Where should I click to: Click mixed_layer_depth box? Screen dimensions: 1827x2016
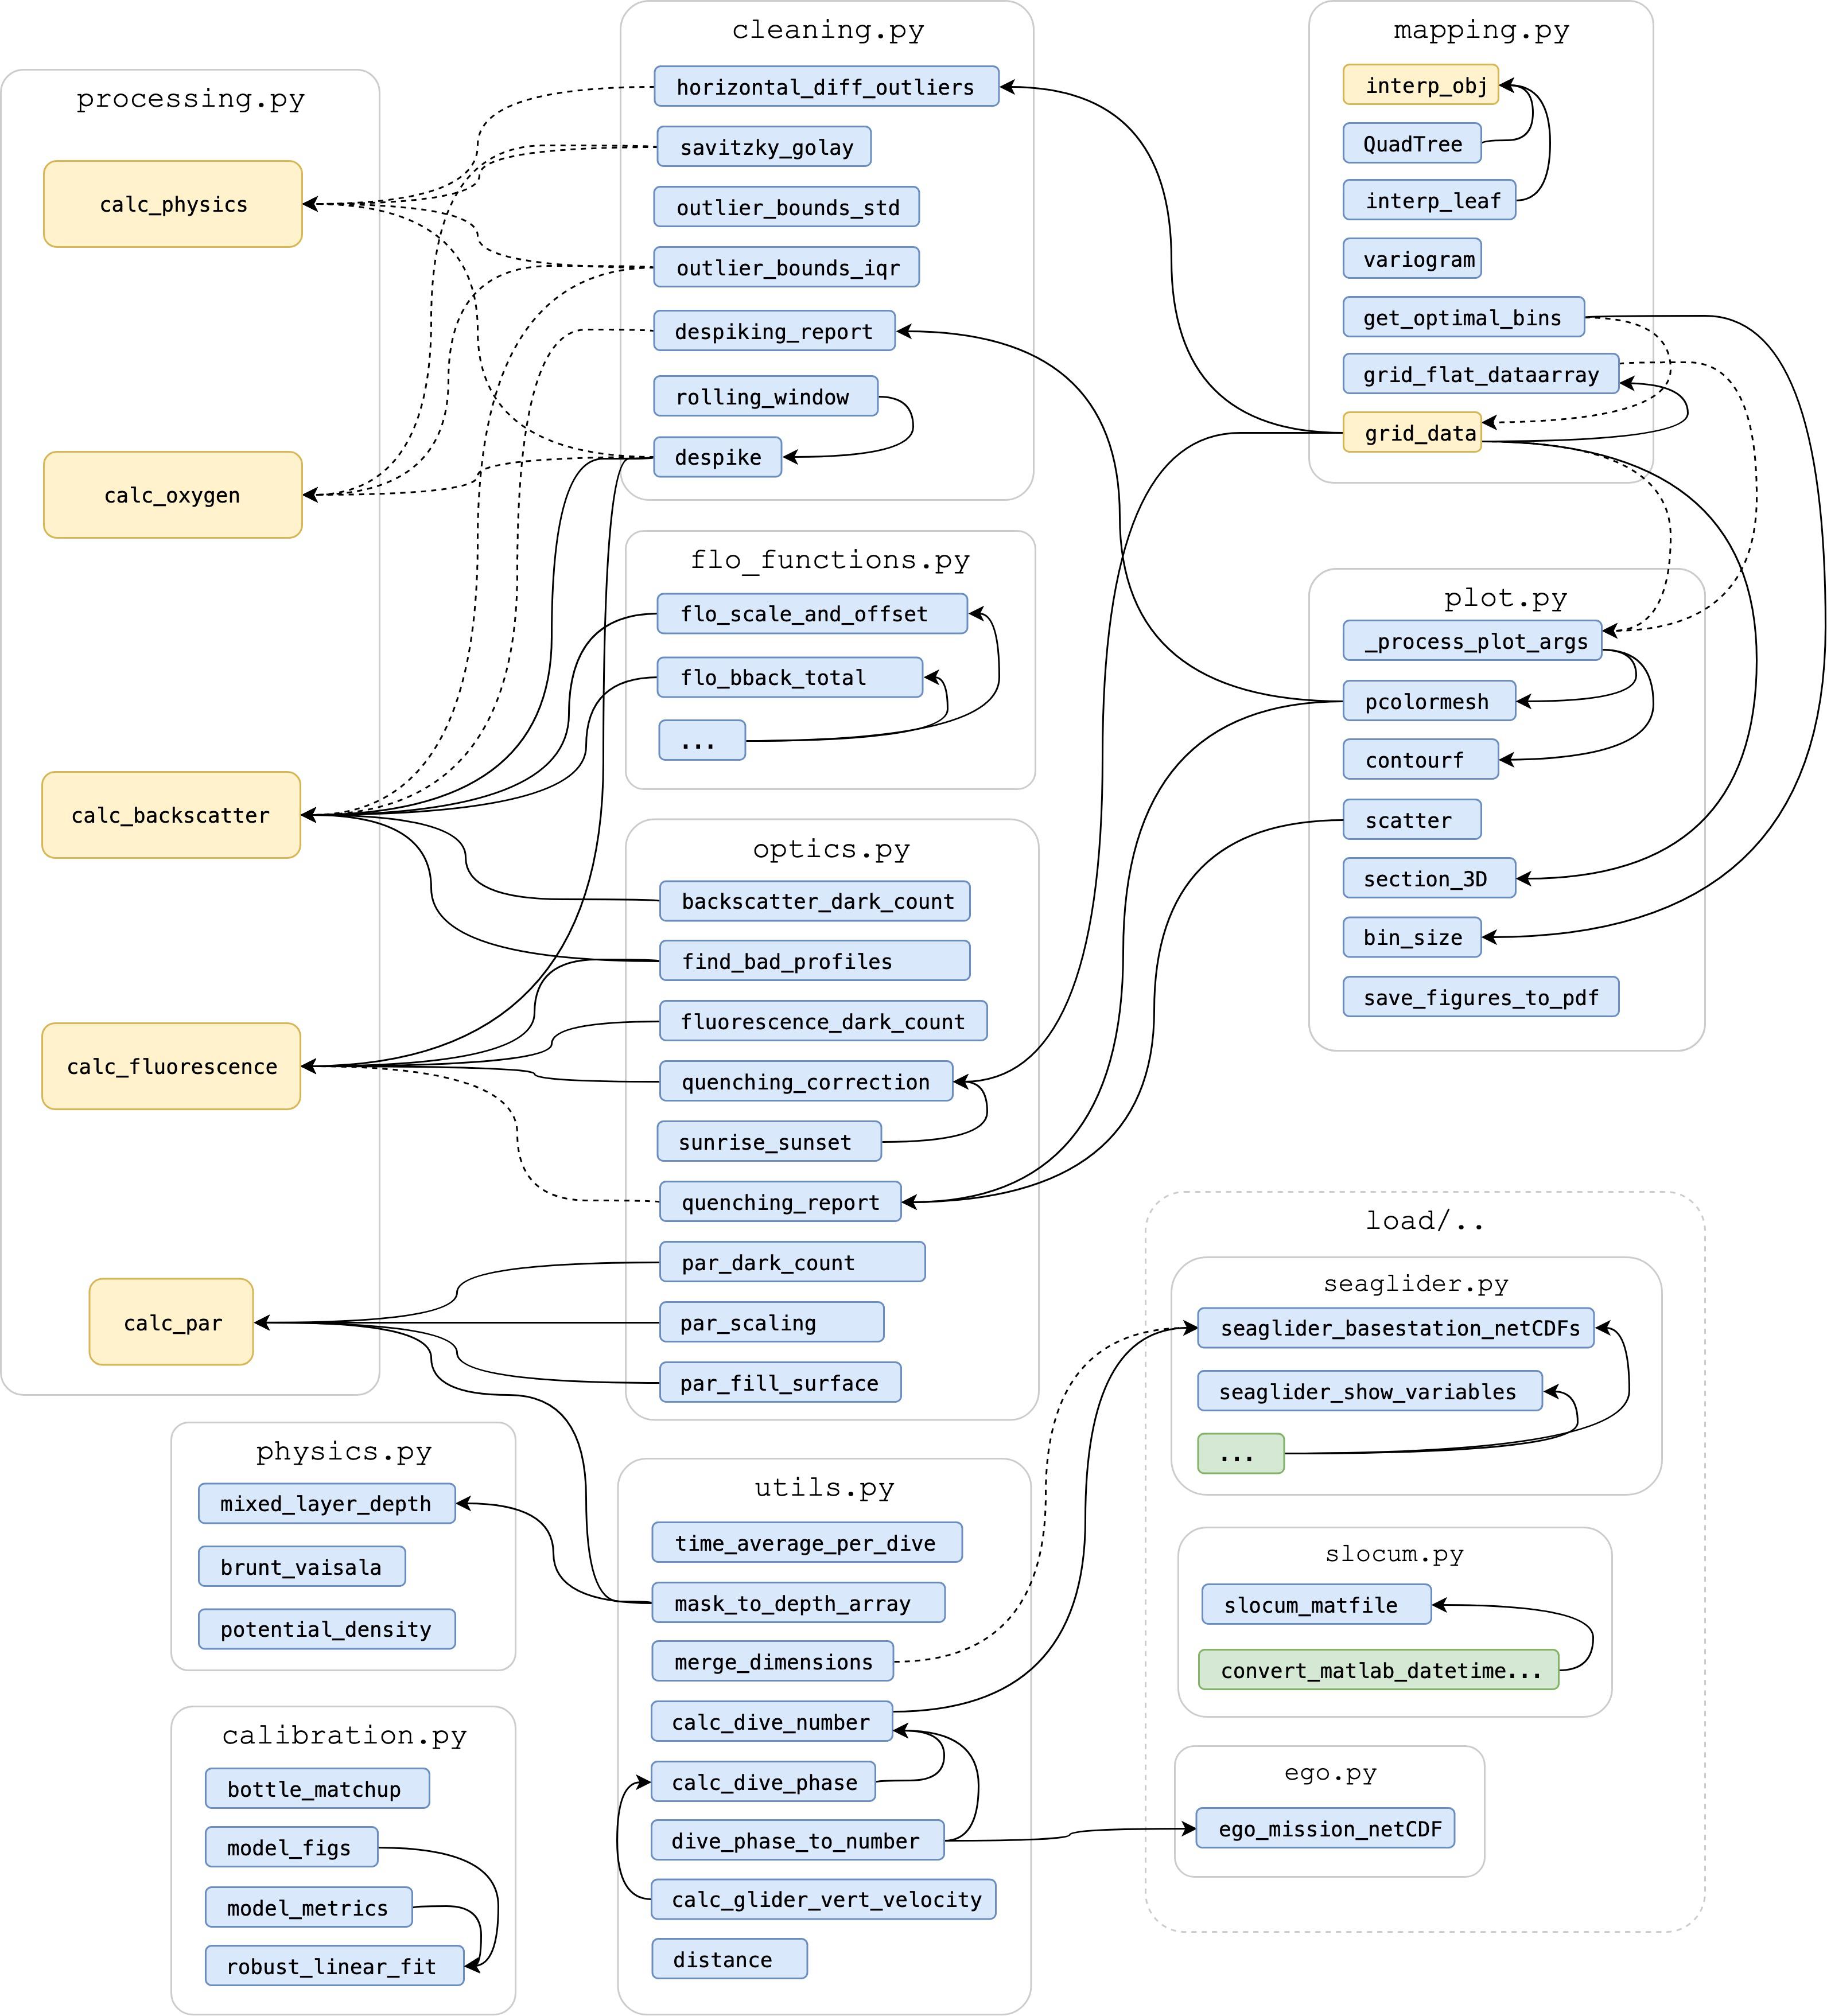pyautogui.click(x=327, y=1503)
